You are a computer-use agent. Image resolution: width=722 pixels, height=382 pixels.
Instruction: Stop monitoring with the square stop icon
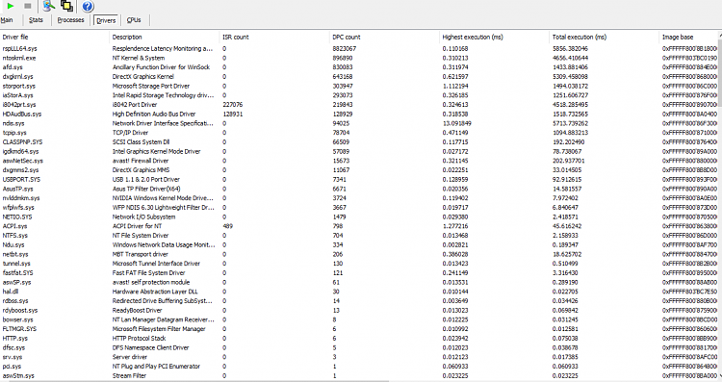28,6
